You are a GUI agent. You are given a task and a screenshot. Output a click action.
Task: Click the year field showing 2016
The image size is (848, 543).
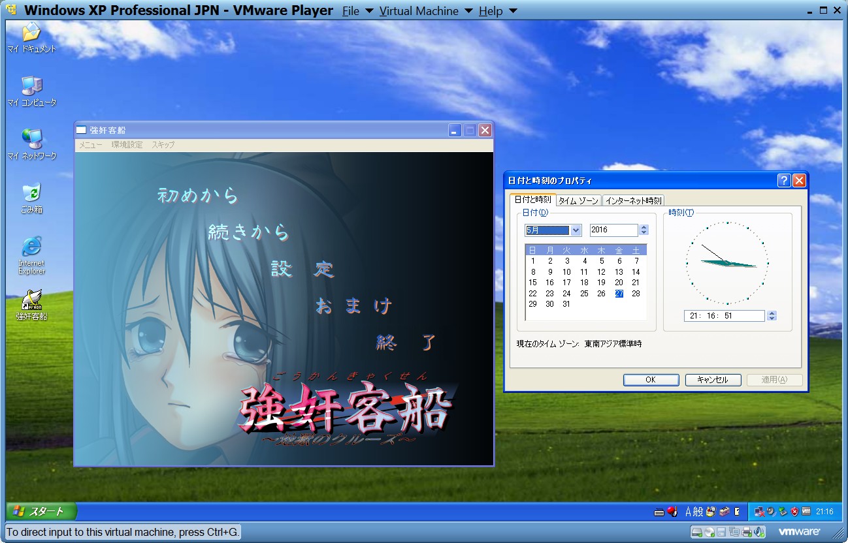(x=614, y=230)
